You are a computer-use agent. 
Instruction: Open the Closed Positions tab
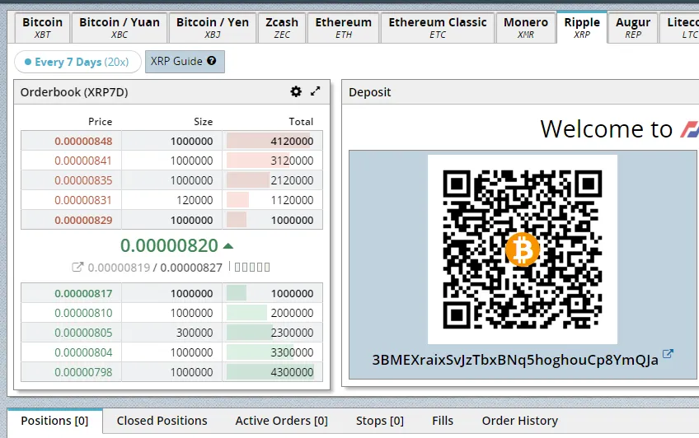tap(162, 421)
